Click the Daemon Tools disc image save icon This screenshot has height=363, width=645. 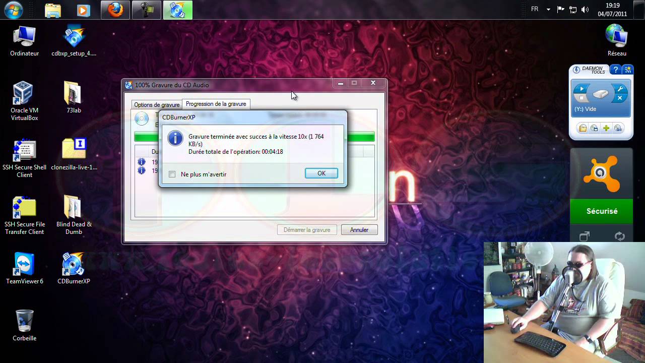595,129
